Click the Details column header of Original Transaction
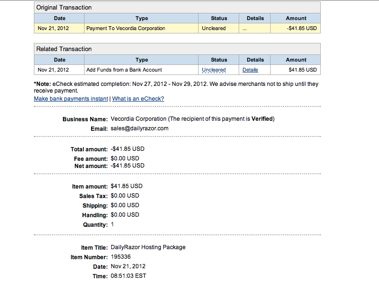This screenshot has width=379, height=284. pyautogui.click(x=255, y=18)
